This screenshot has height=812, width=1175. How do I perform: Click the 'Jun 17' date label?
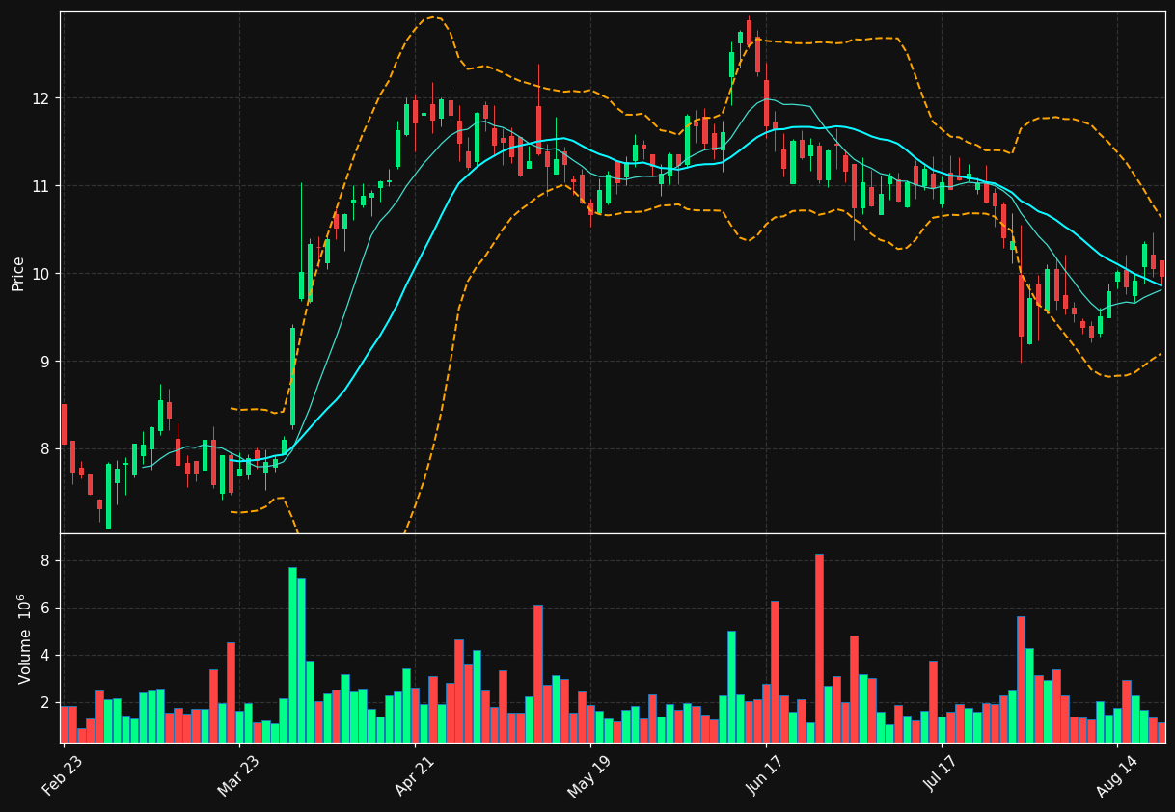coord(766,776)
